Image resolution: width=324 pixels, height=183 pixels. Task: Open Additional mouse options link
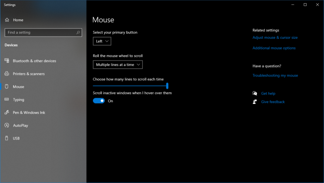pos(274,48)
